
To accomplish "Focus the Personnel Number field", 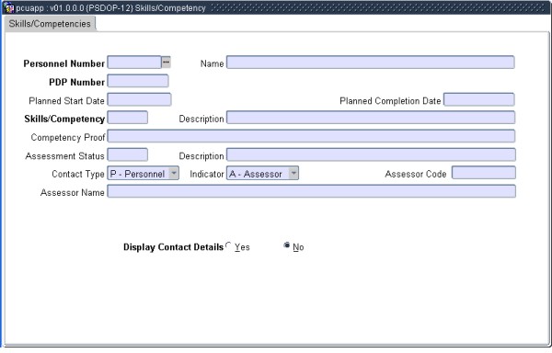I will click(x=134, y=63).
